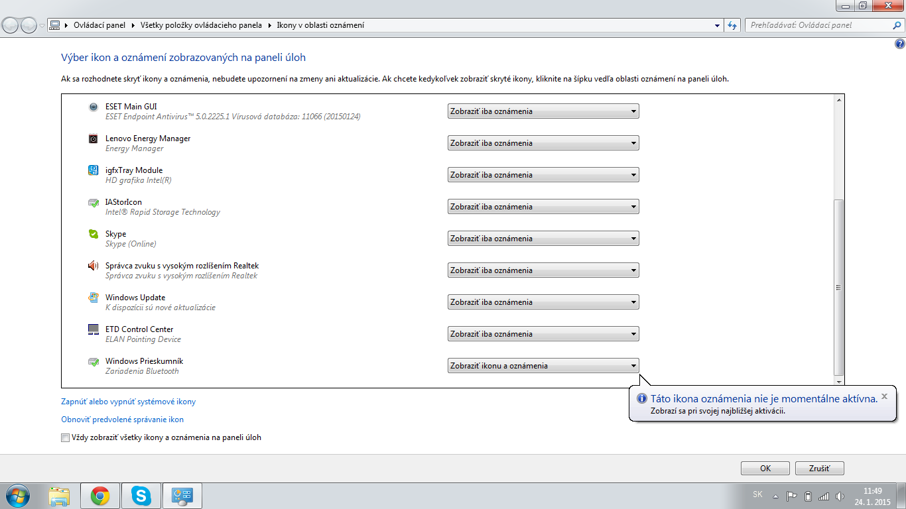Click the 'ESET Main GUI' label
The image size is (906, 509).
[x=131, y=107]
